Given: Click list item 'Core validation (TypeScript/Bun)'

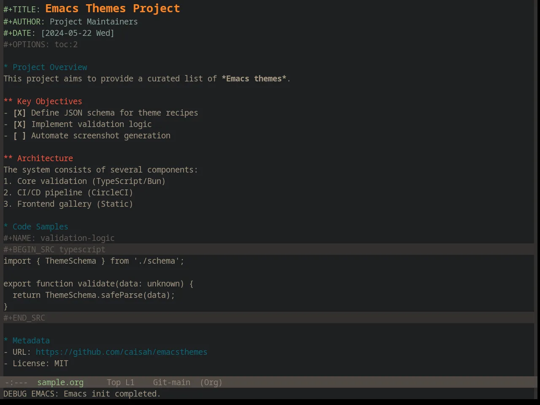Looking at the screenshot, I should click(84, 181).
